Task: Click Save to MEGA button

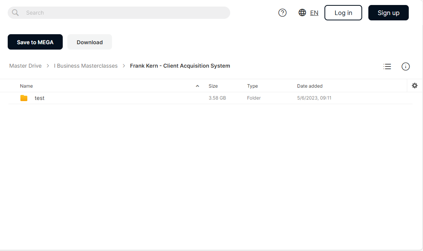Action: click(x=35, y=42)
